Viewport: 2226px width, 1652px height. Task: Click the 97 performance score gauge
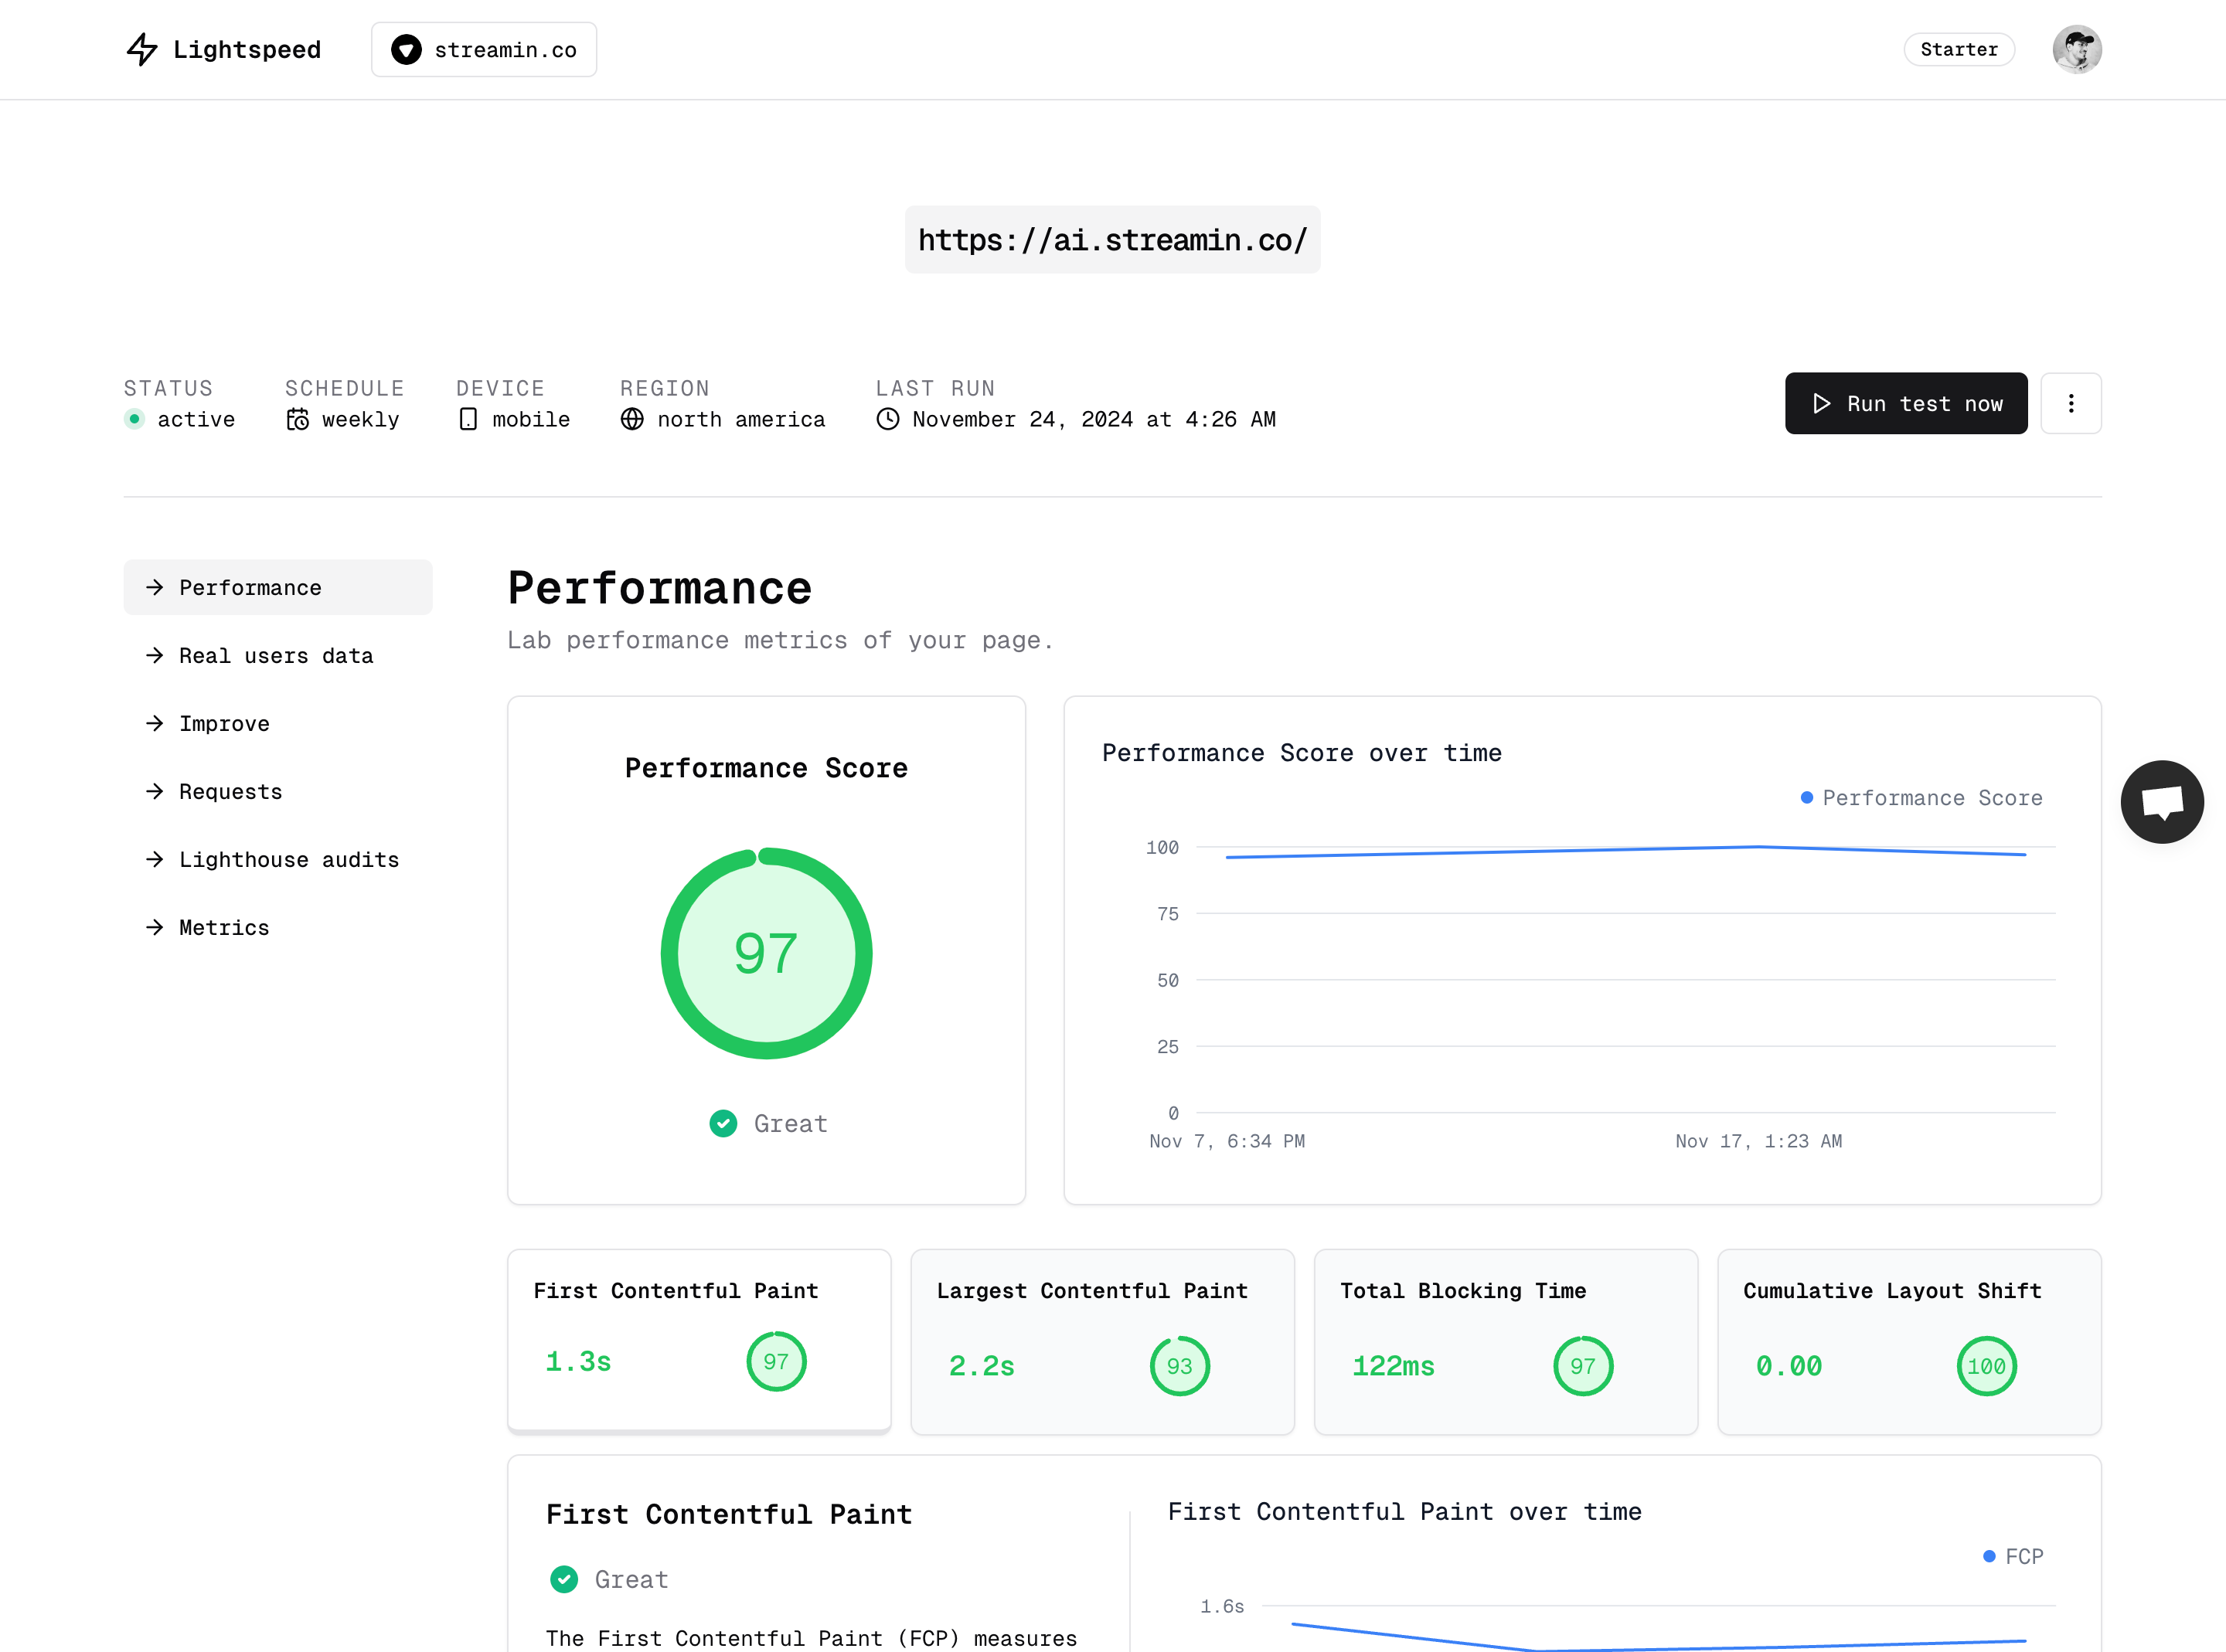[766, 953]
